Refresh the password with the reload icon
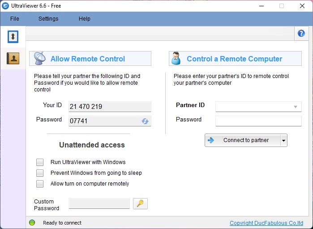Image resolution: width=313 pixels, height=229 pixels. pyautogui.click(x=145, y=121)
